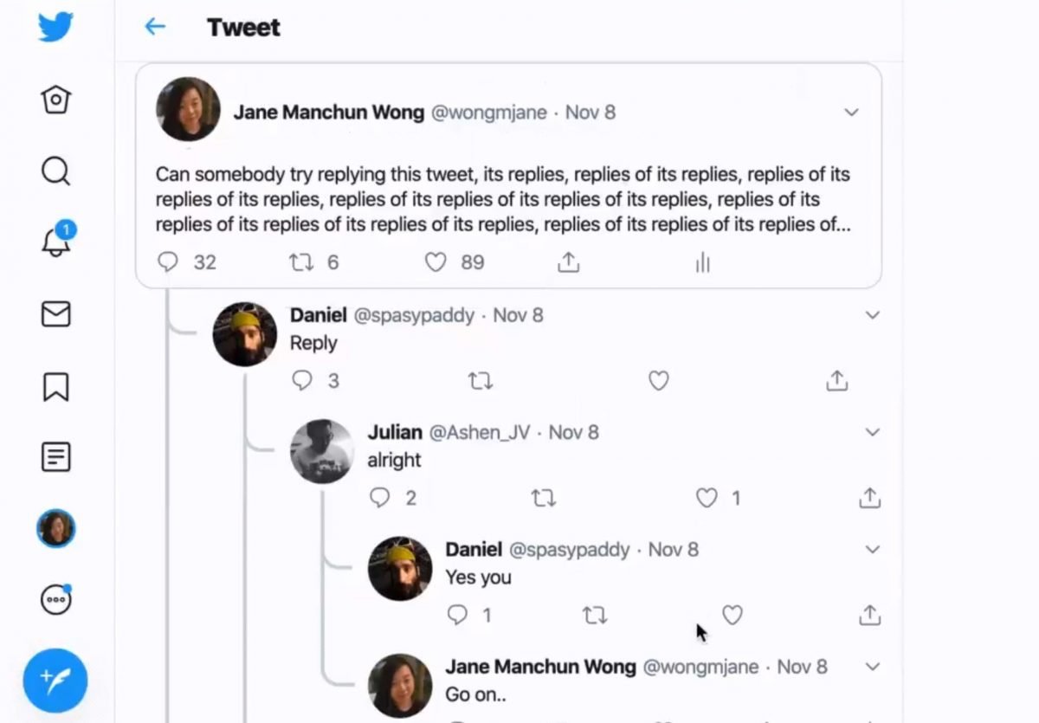The height and width of the screenshot is (723, 1039).
Task: Share Daniel's "Yes you" reply
Action: pyautogui.click(x=869, y=615)
